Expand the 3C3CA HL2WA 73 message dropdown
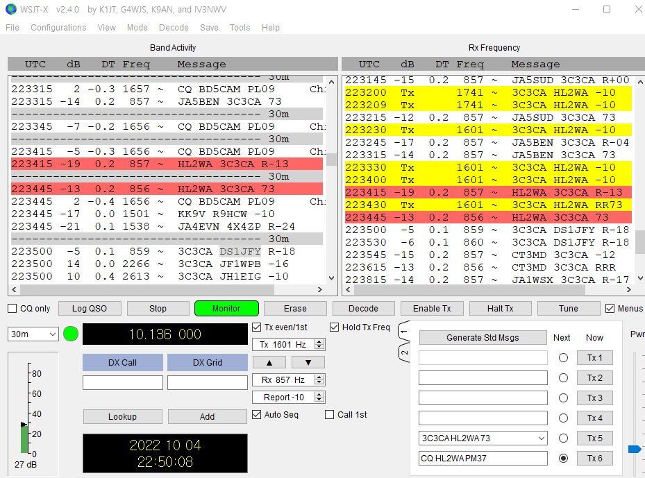This screenshot has width=645, height=478. tap(539, 438)
